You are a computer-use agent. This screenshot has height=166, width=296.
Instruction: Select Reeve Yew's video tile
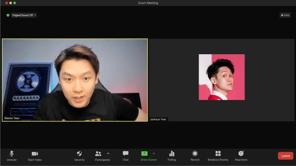[75, 80]
